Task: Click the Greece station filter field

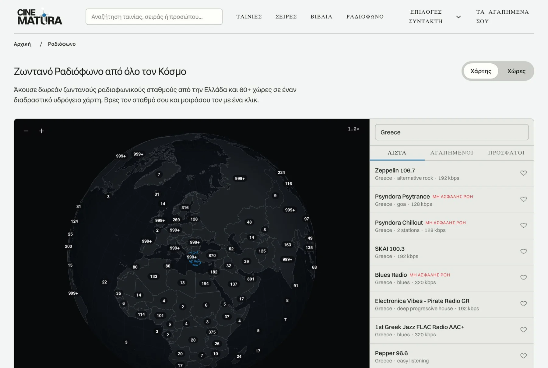Action: coord(451,132)
